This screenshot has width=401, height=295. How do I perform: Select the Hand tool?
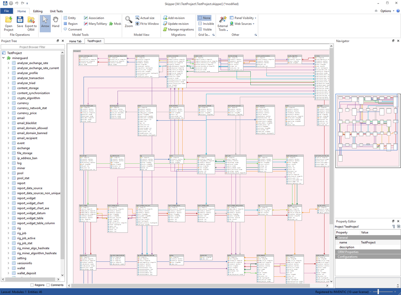[56, 23]
